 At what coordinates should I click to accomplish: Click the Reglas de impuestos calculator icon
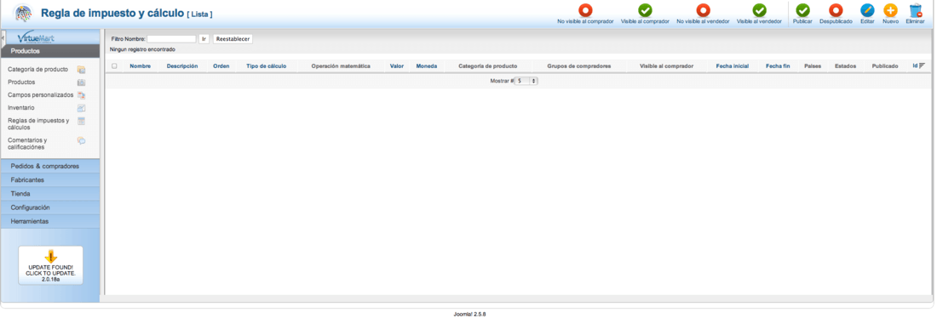tap(81, 121)
